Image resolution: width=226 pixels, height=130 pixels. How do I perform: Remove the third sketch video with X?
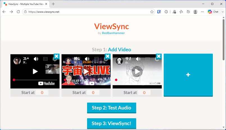(159, 56)
